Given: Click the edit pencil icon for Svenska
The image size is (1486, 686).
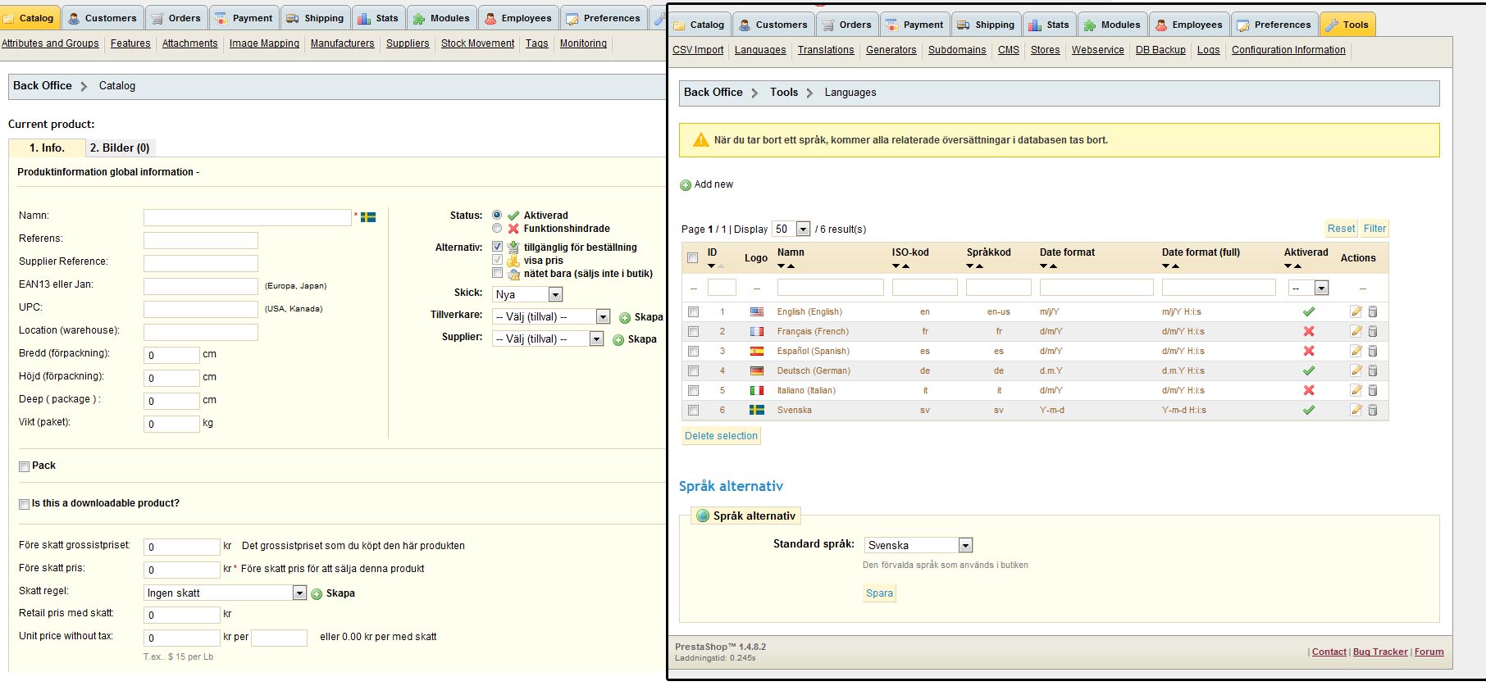Looking at the screenshot, I should (x=1356, y=410).
